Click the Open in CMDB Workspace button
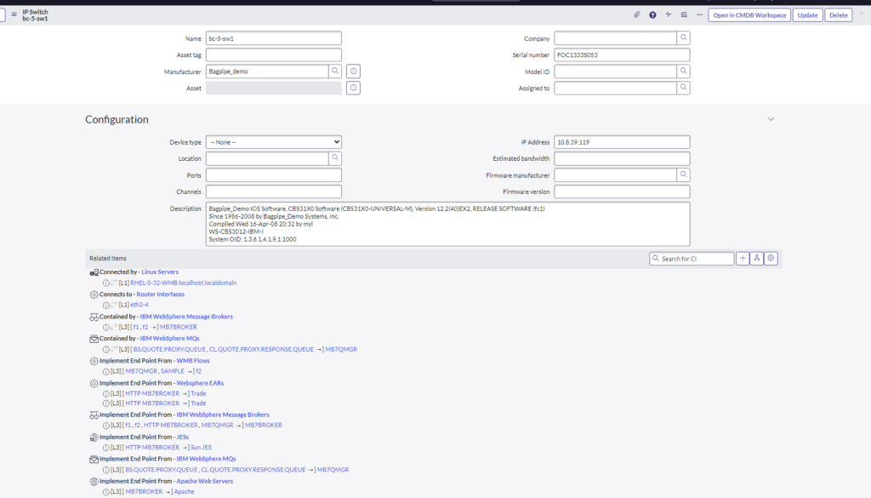 749,15
